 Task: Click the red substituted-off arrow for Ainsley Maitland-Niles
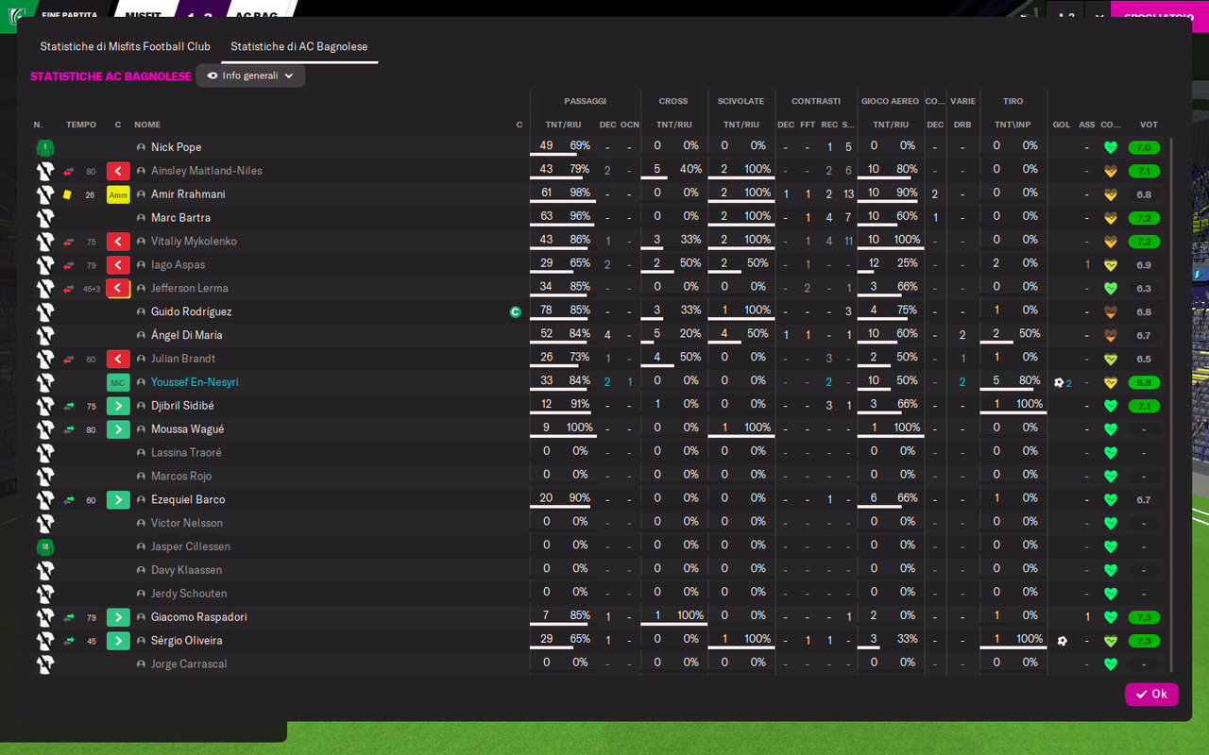coord(118,171)
